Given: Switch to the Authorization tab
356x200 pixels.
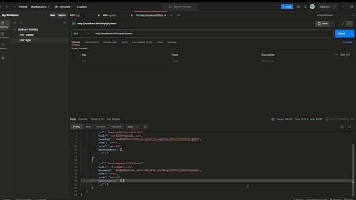Looking at the screenshot, I should [91, 42].
